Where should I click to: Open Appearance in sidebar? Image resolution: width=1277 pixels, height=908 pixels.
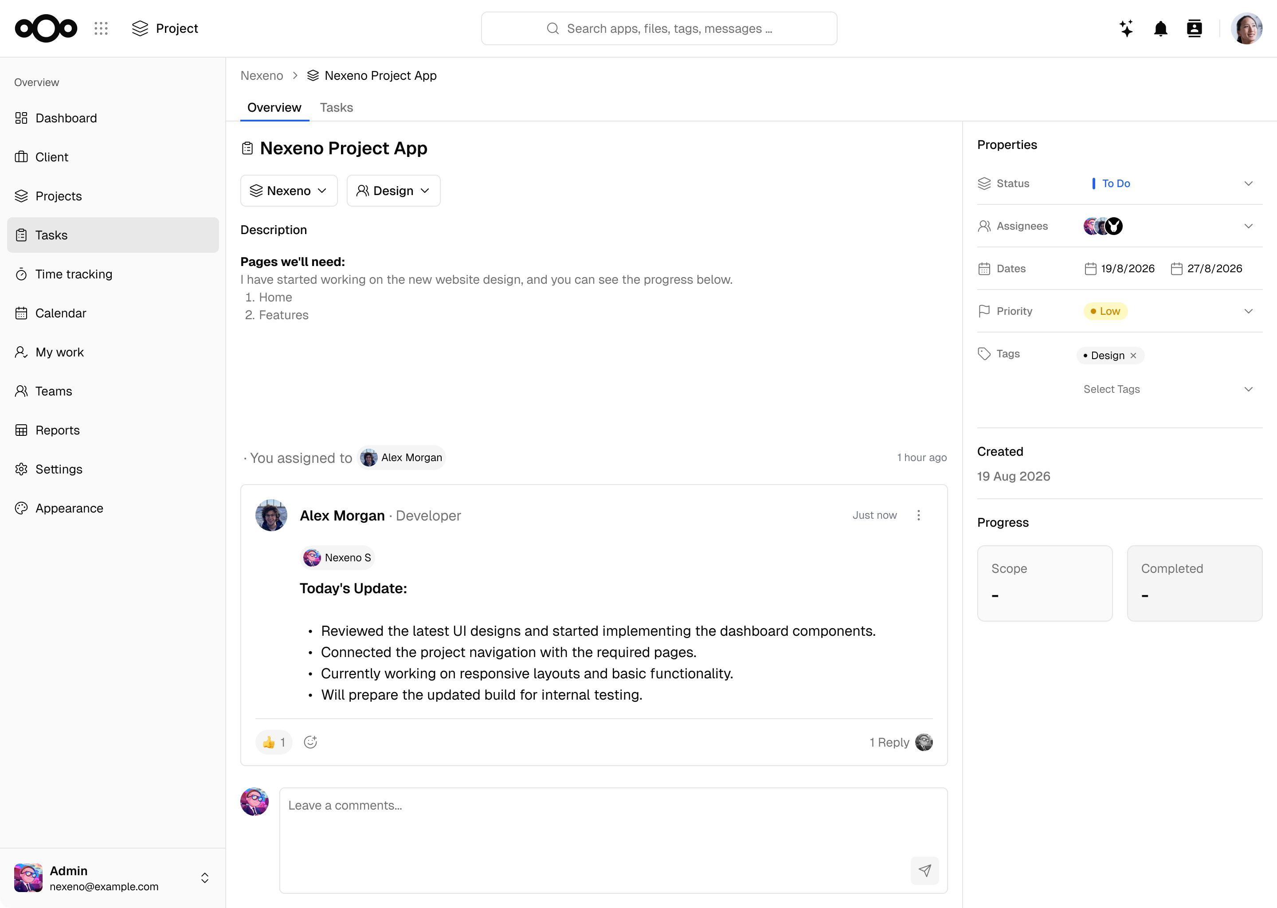(113, 508)
